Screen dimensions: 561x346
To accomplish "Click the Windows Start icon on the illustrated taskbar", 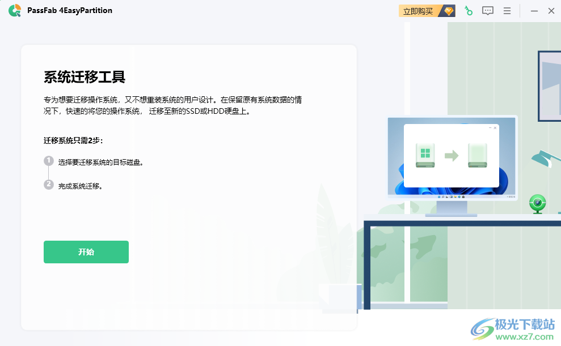I will coord(439,197).
